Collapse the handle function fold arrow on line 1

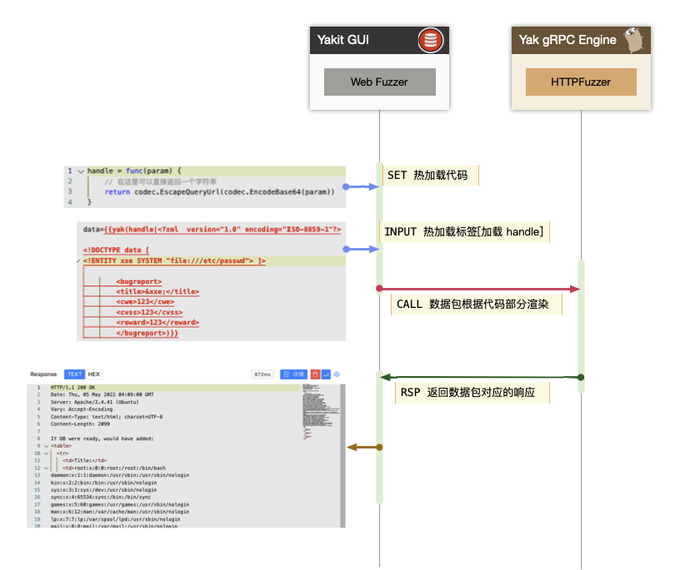pos(81,171)
